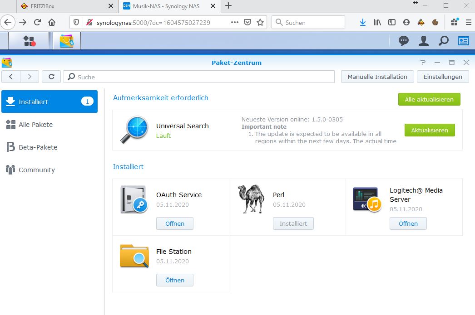The height and width of the screenshot is (315, 475).
Task: Click the 'Important note' text
Action: [264, 126]
